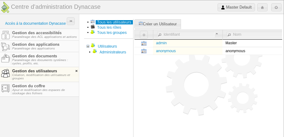Close Gestion des utilisateurs with X
The height and width of the screenshot is (137, 284).
coord(76,71)
